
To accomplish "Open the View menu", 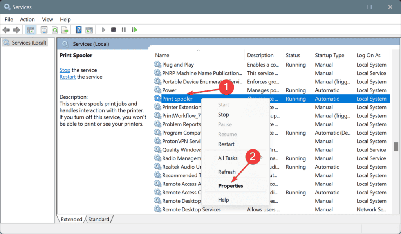I will coord(47,20).
